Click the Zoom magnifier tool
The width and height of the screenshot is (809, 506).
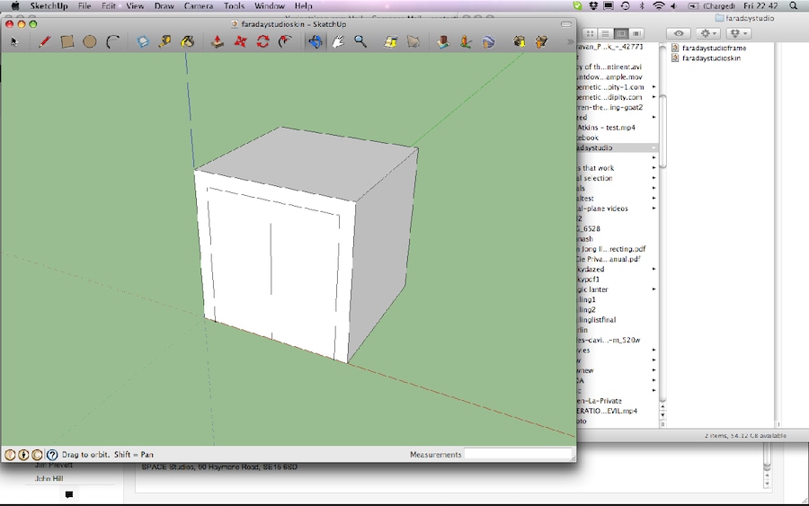pos(360,41)
